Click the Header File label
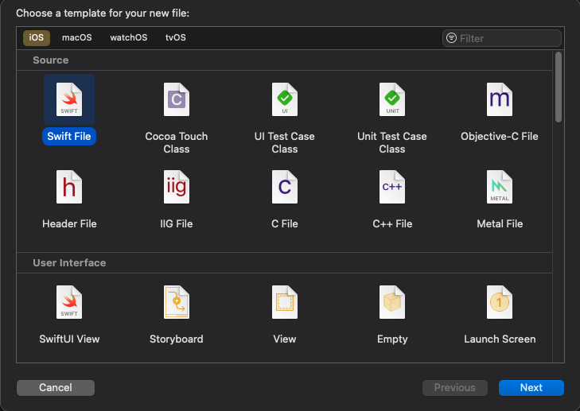Viewport: 580px width, 411px height. pyautogui.click(x=69, y=223)
